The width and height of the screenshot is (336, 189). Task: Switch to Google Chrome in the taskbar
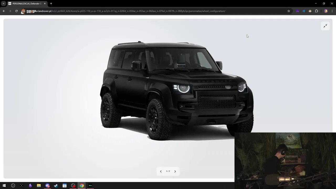pos(82,186)
